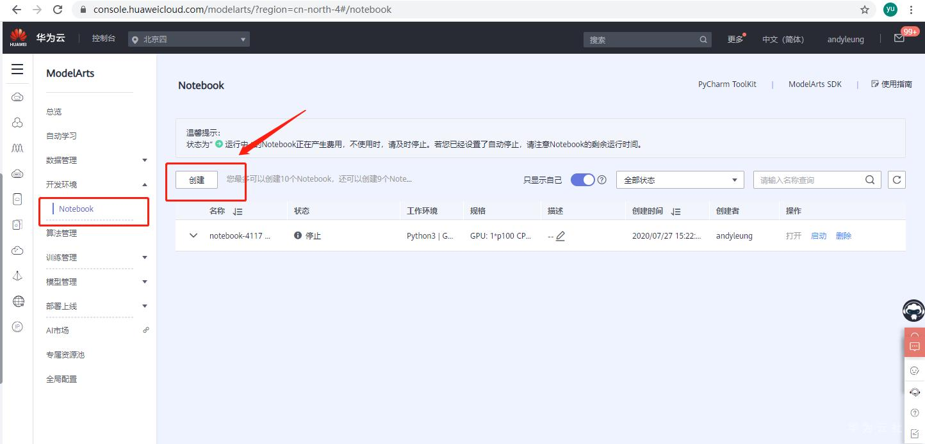Open the PyCharm ToolKit link

[727, 84]
